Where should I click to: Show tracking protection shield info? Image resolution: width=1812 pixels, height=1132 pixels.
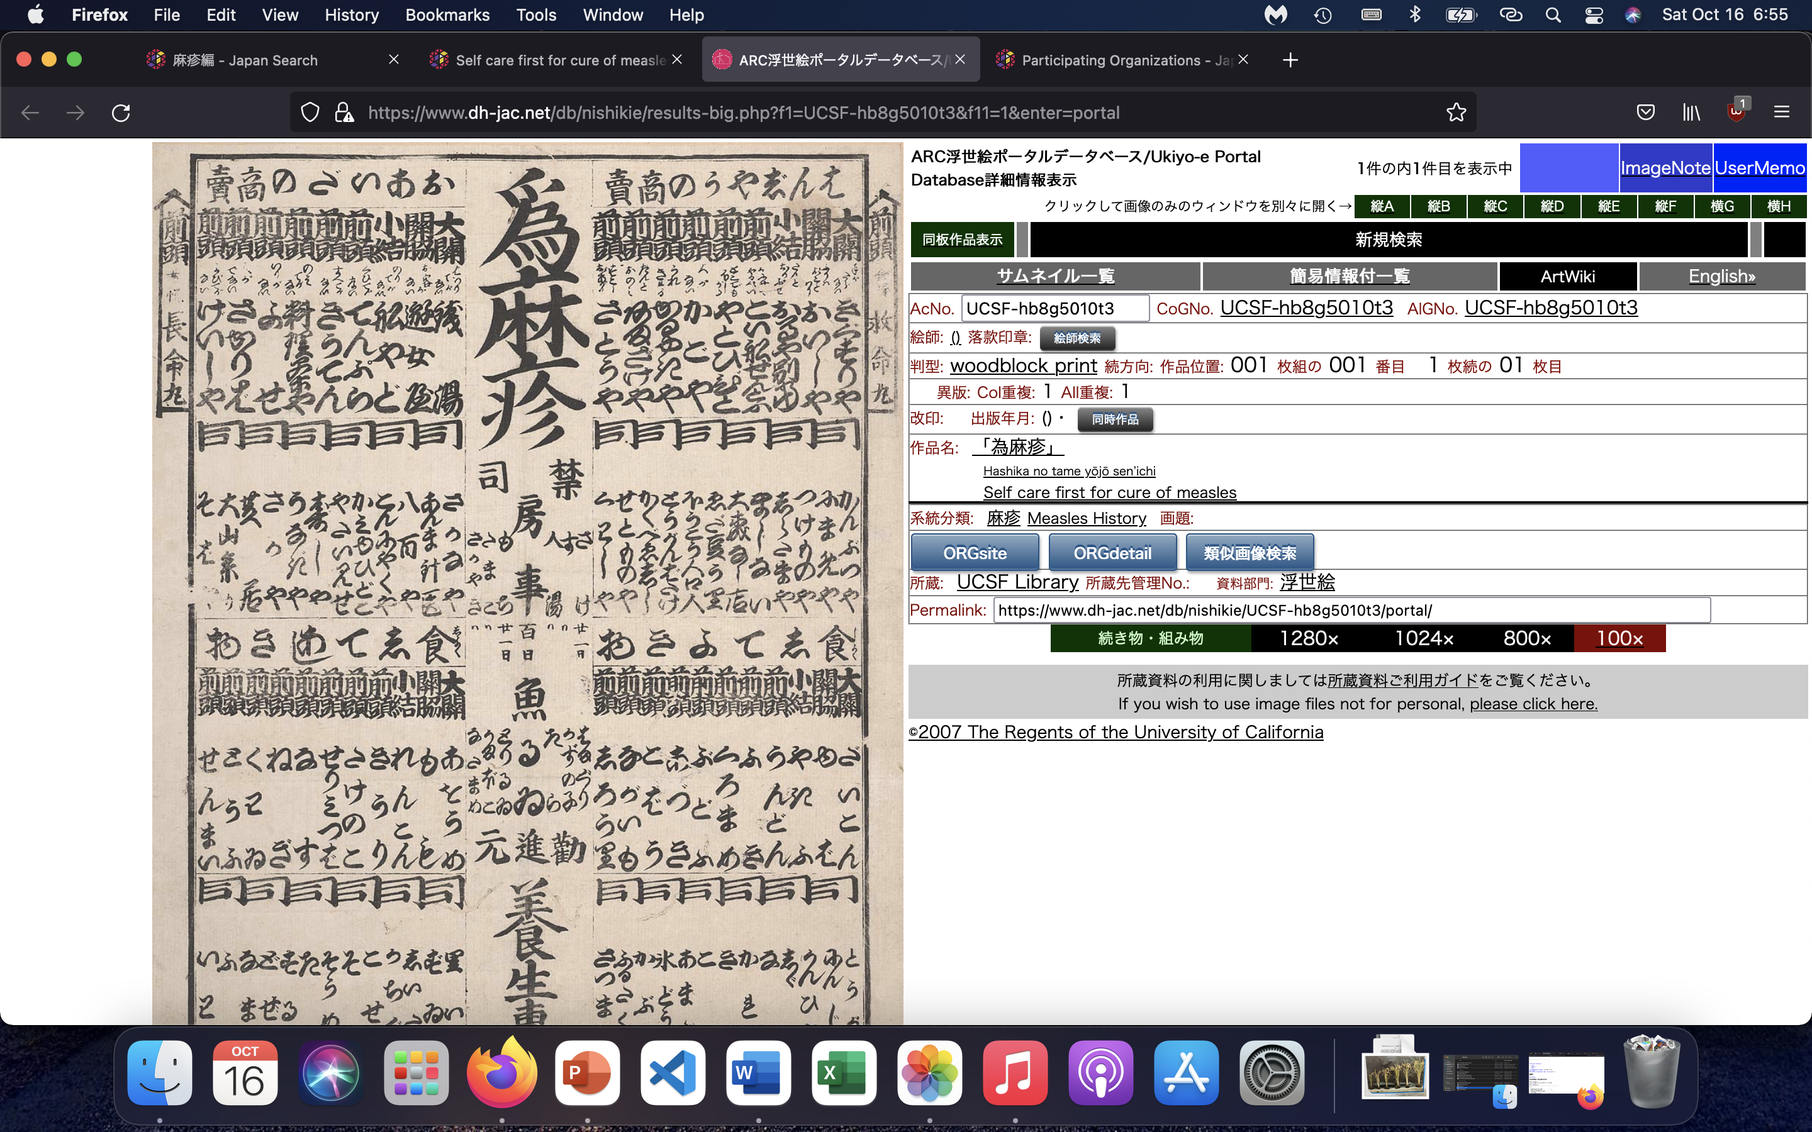[310, 113]
